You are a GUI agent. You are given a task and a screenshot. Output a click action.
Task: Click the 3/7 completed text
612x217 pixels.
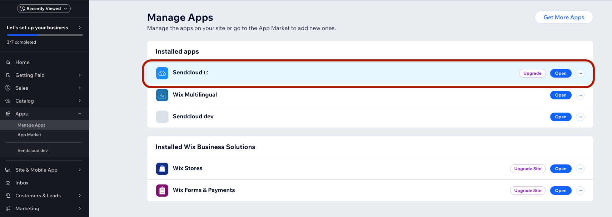tap(21, 42)
